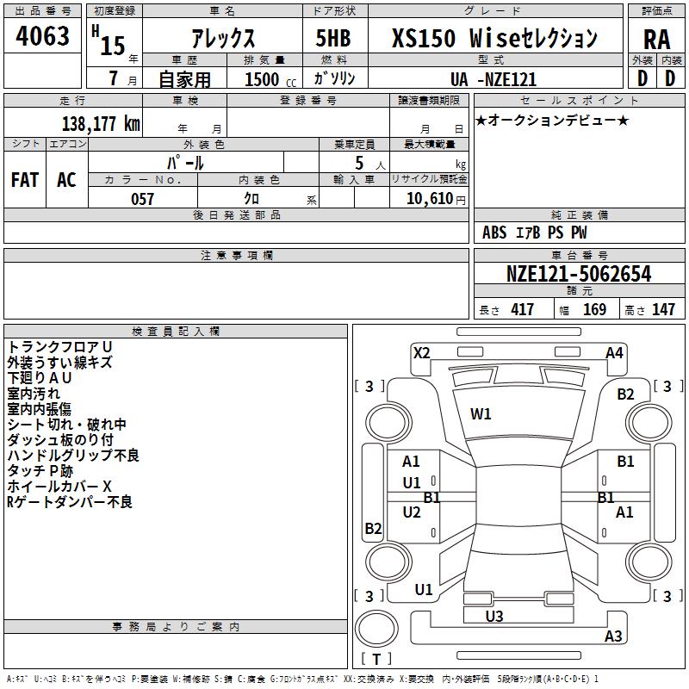Click the A3 mark on the rear bumper

coord(613,636)
